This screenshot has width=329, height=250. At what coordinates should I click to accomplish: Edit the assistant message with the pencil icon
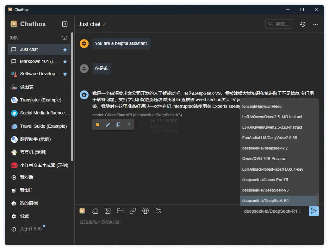(108, 125)
